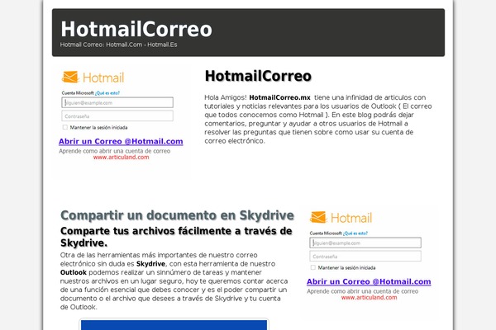Open 'Abrir un Correo @Hotmail.com' link in top-left widget
This screenshot has width=496, height=330.
[121, 141]
